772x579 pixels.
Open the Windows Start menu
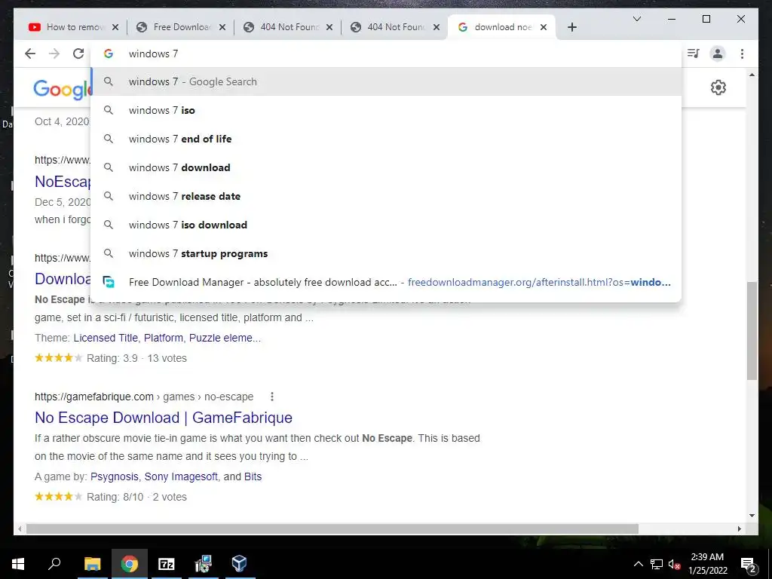18,564
